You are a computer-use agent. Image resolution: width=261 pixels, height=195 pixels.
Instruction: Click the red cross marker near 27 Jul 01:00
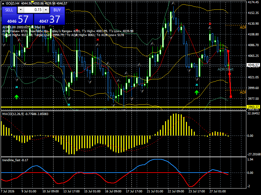pyautogui.click(x=210, y=24)
